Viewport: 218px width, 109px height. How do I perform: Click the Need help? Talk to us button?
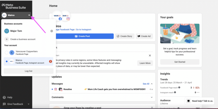pyautogui.click(x=200, y=101)
